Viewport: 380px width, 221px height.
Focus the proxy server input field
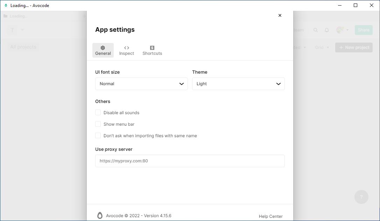190,161
